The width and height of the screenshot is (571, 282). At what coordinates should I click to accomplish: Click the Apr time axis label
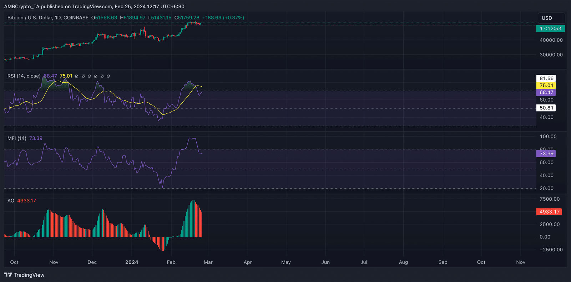coord(248,262)
